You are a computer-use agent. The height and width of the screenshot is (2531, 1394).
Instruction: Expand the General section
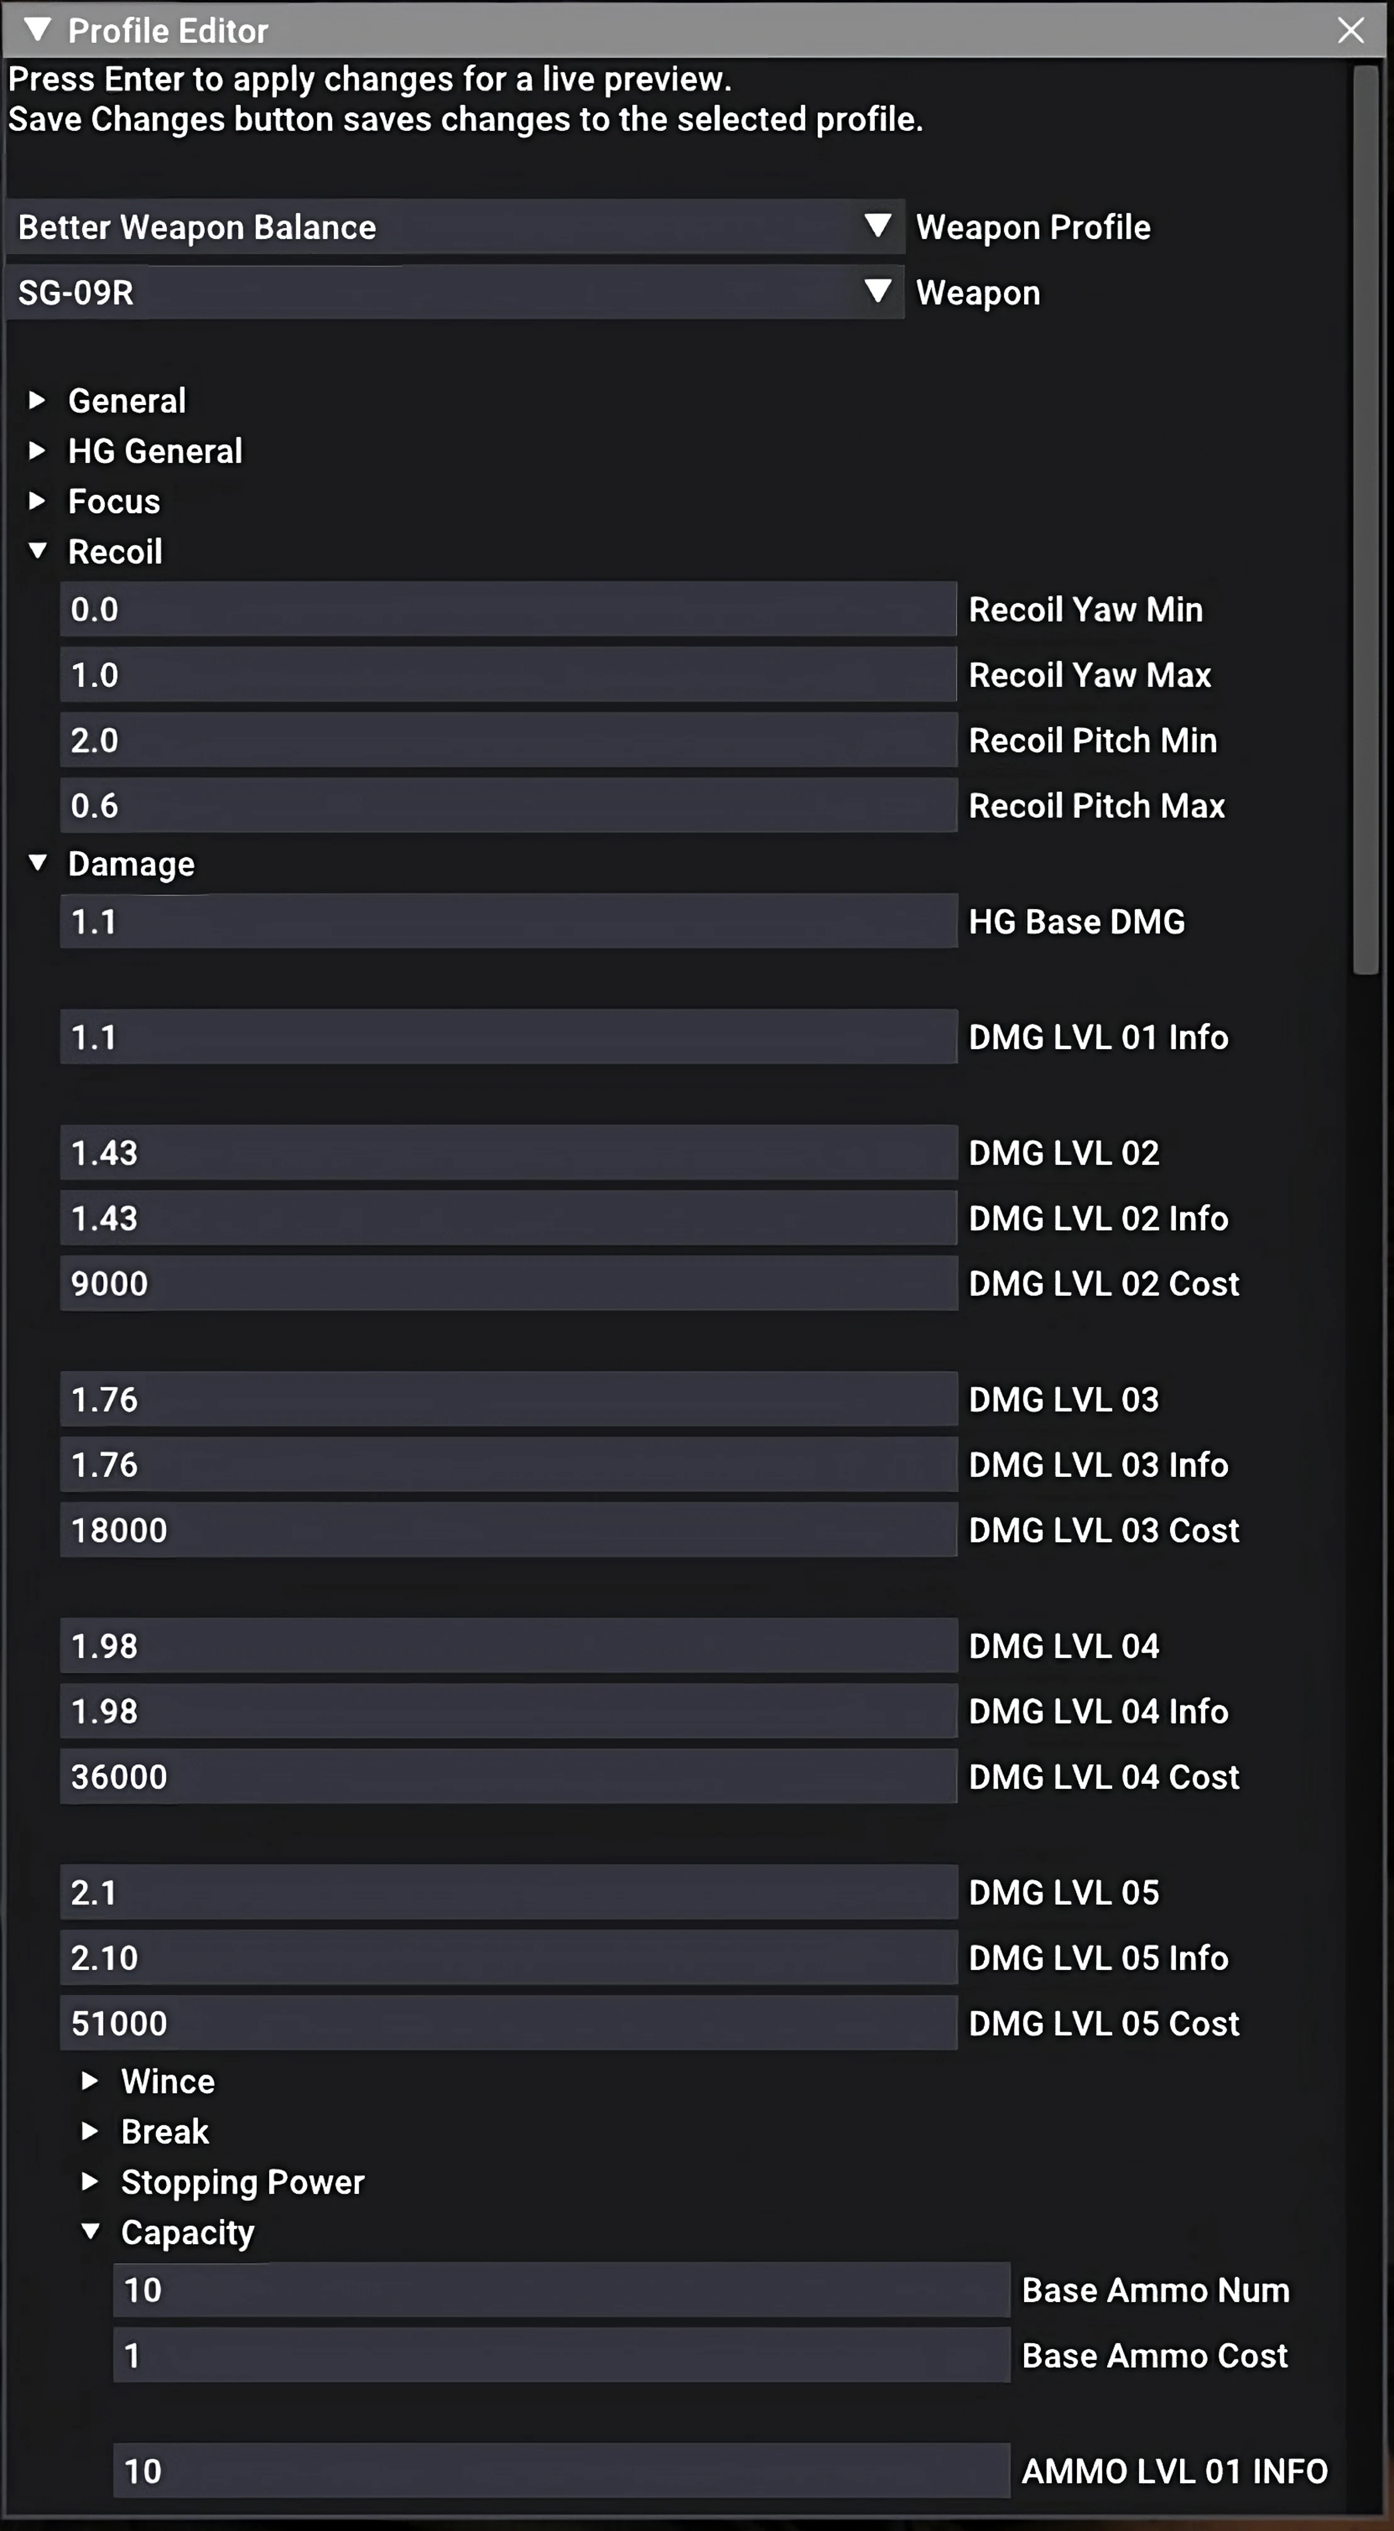pyautogui.click(x=37, y=400)
